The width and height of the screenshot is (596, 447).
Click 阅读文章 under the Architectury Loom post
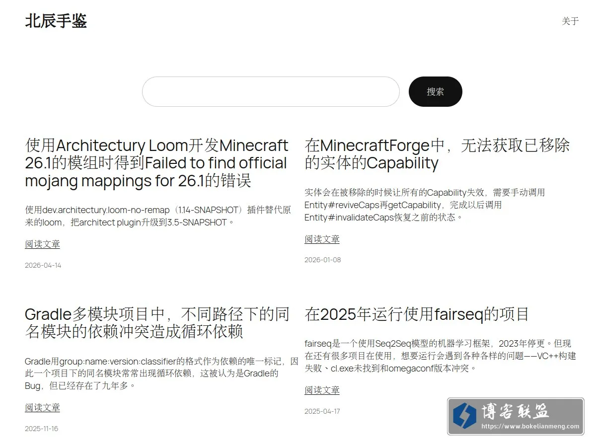(x=42, y=244)
